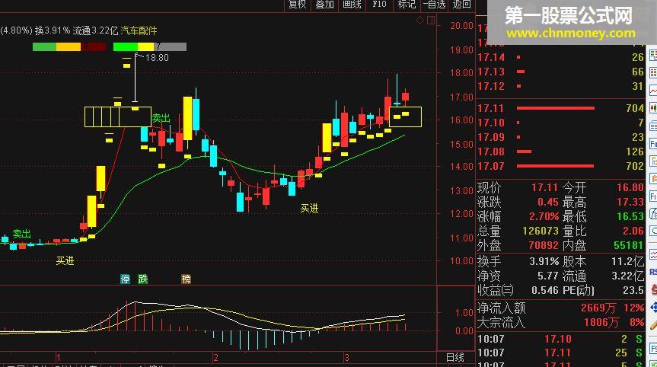Screen dimensions: 657x367
Task: Click the 返回 back button
Action: coord(461,5)
